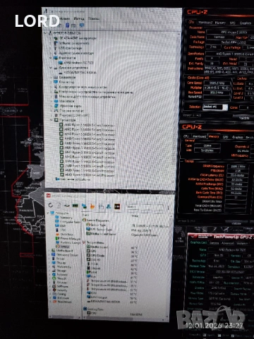Select Summary in AIDA64 tree
Image resolution: width=254 pixels, height=339 pixels.
tap(66, 218)
